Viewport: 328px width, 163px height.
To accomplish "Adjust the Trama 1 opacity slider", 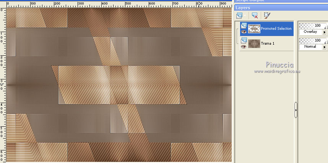I will pyautogui.click(x=313, y=40).
